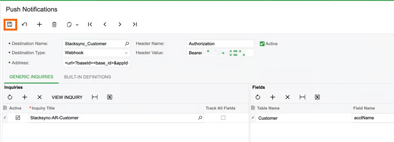Fit columns in Inquiries grid
Screen dimensions: 394x142
95,97
